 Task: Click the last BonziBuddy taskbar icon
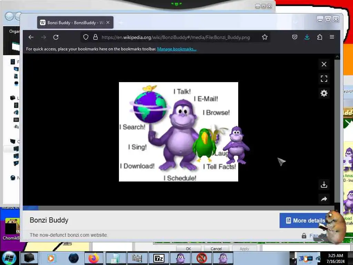[x=223, y=258]
